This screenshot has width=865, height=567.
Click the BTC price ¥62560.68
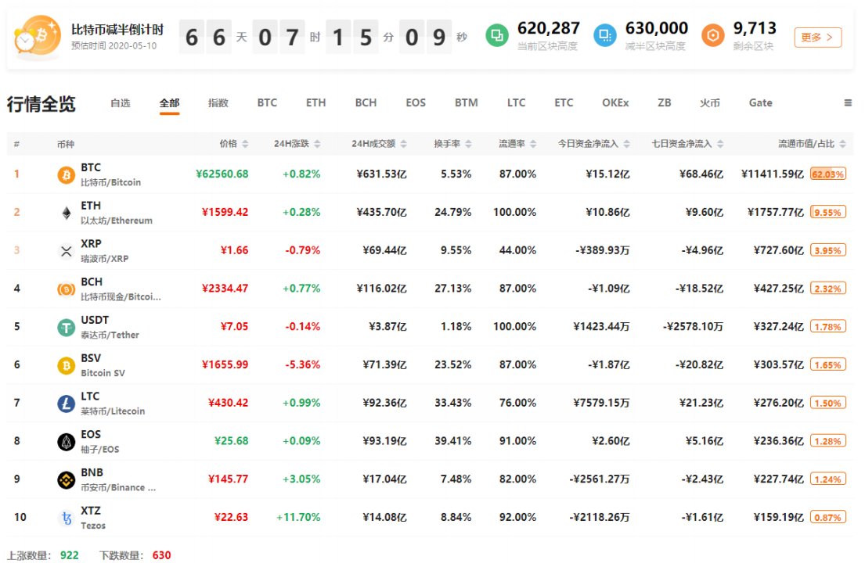222,174
